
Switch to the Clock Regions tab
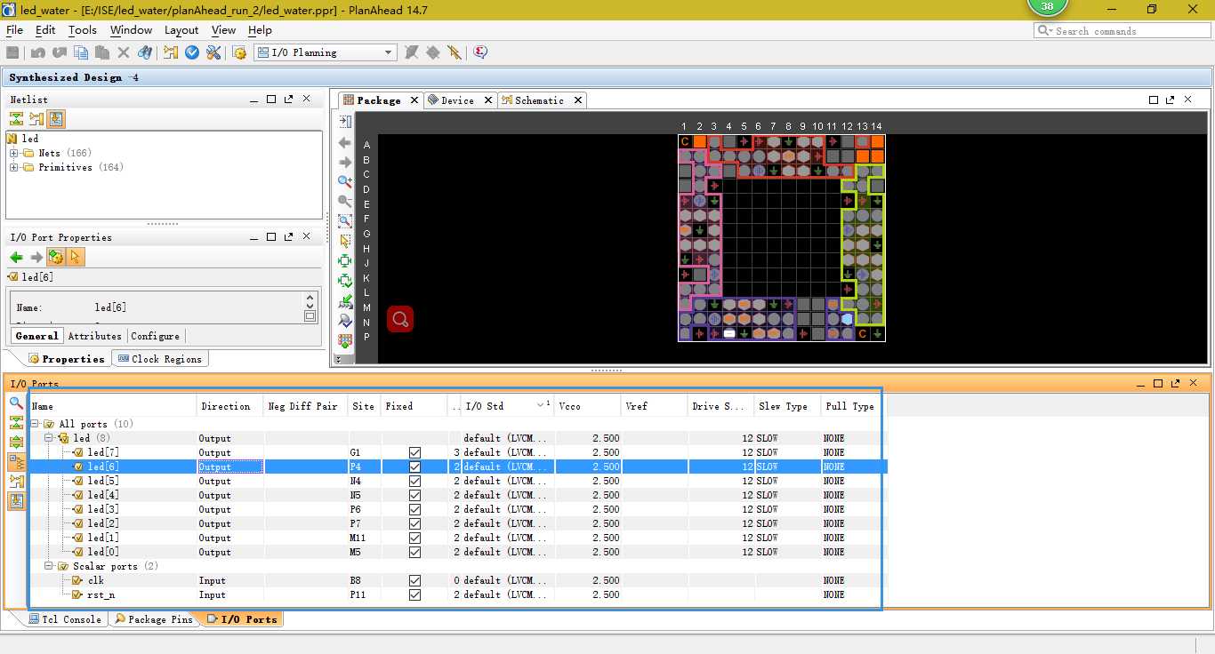[x=160, y=359]
